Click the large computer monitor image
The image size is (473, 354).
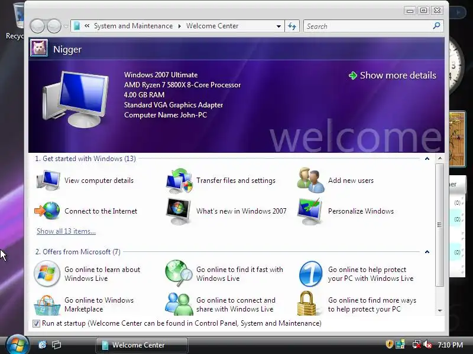(x=76, y=99)
